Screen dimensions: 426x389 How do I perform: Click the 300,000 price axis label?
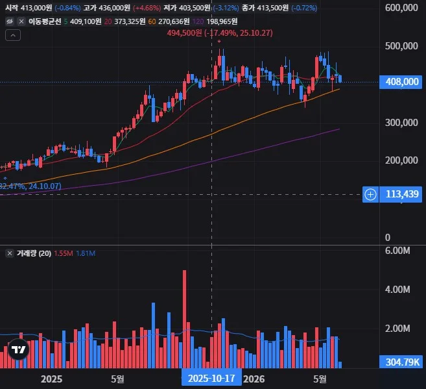[x=401, y=122]
